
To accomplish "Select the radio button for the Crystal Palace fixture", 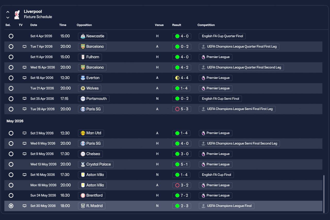I will click(x=11, y=164).
